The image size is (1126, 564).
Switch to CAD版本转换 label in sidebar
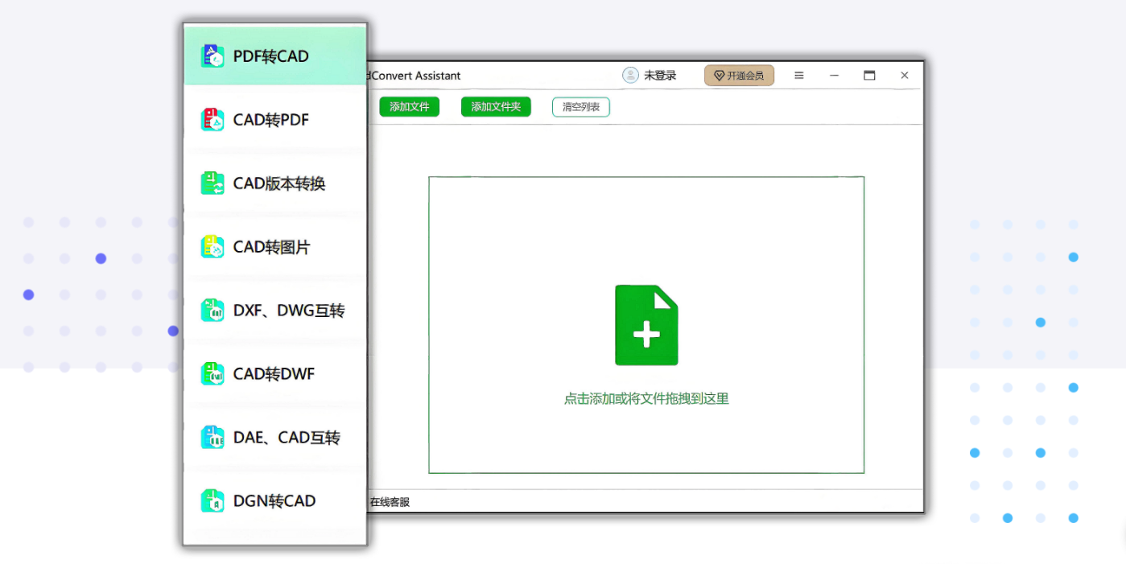click(x=279, y=183)
